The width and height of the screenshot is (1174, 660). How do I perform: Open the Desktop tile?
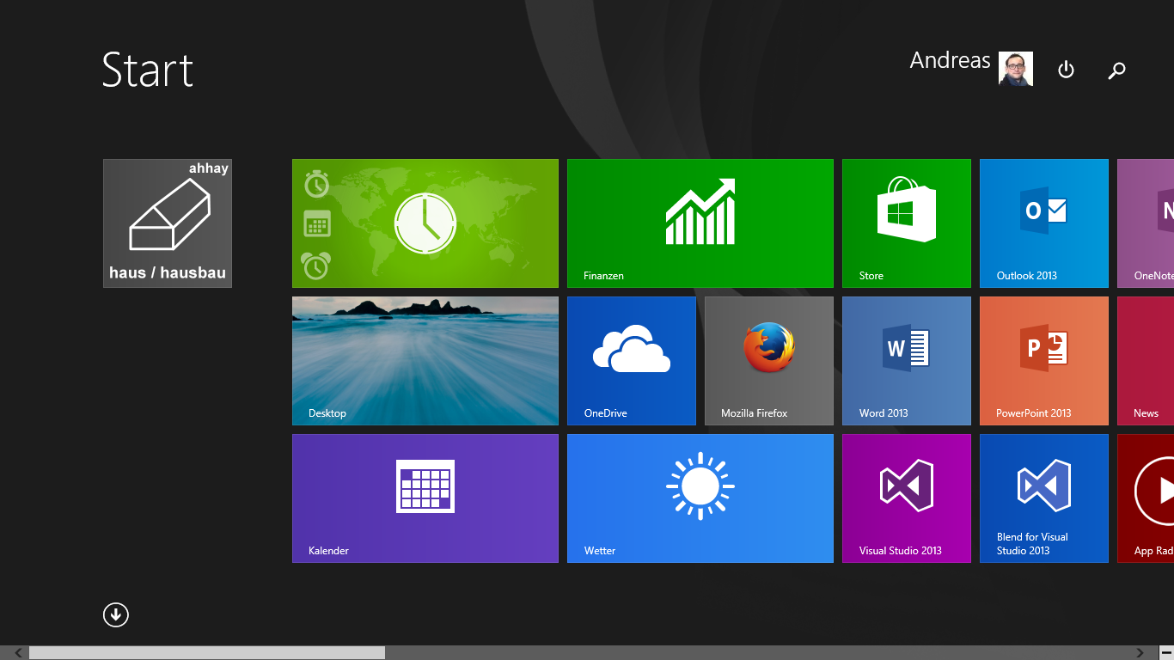tap(425, 361)
